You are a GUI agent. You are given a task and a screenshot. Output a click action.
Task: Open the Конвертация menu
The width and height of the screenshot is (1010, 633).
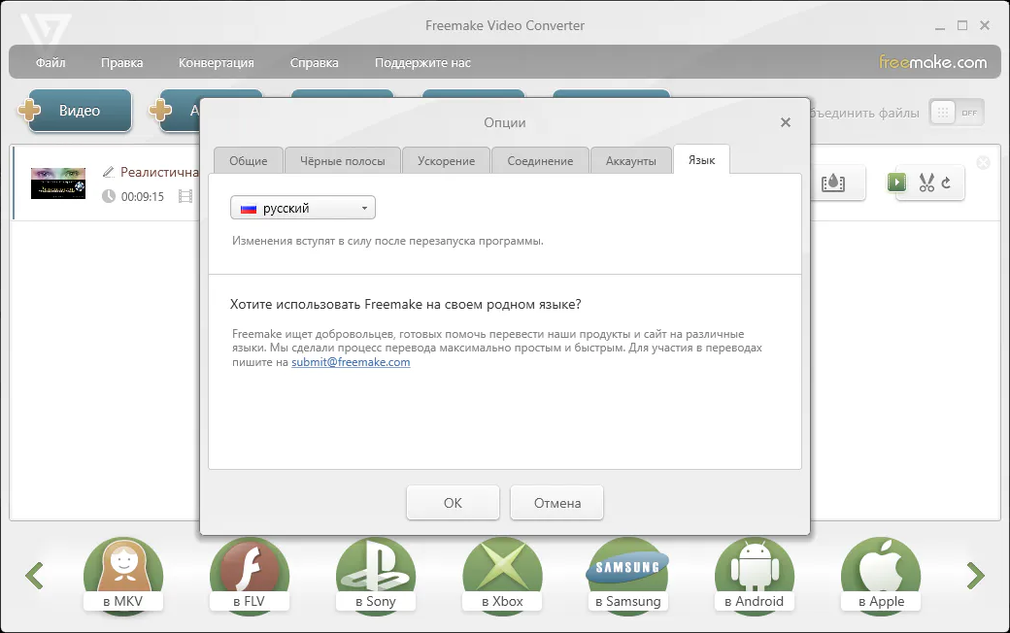(x=216, y=62)
